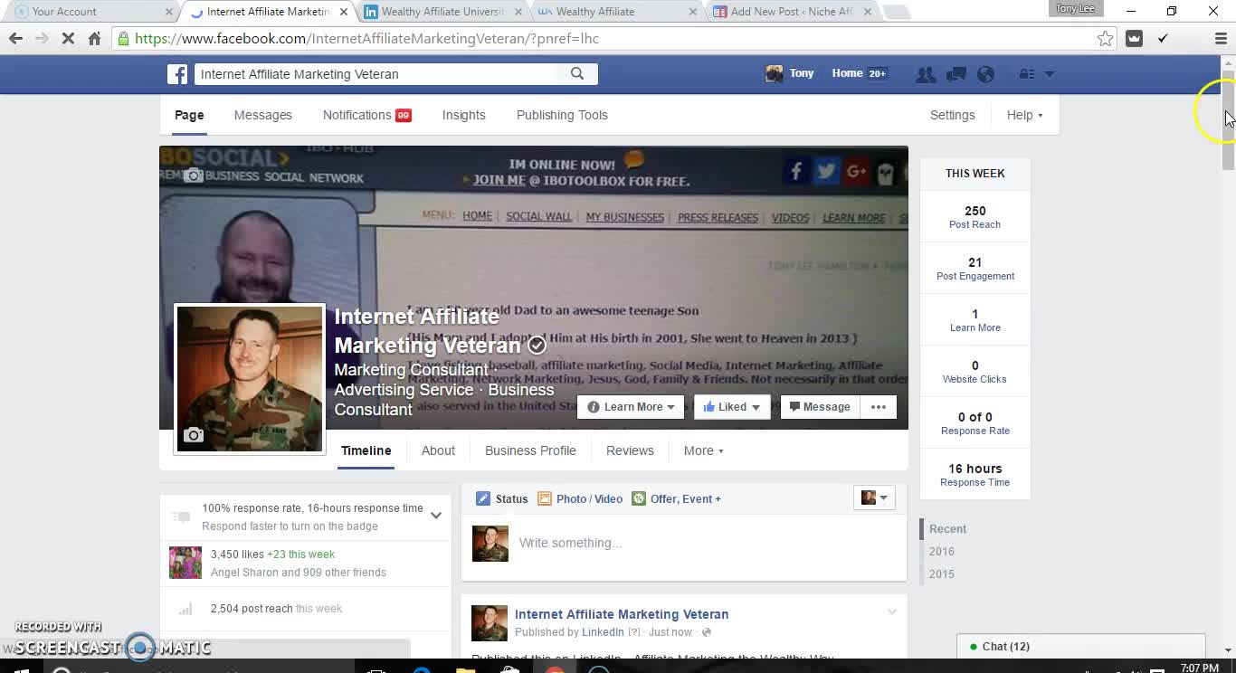Jump to 2015 in timeline navigator
The width and height of the screenshot is (1236, 673).
(x=942, y=573)
